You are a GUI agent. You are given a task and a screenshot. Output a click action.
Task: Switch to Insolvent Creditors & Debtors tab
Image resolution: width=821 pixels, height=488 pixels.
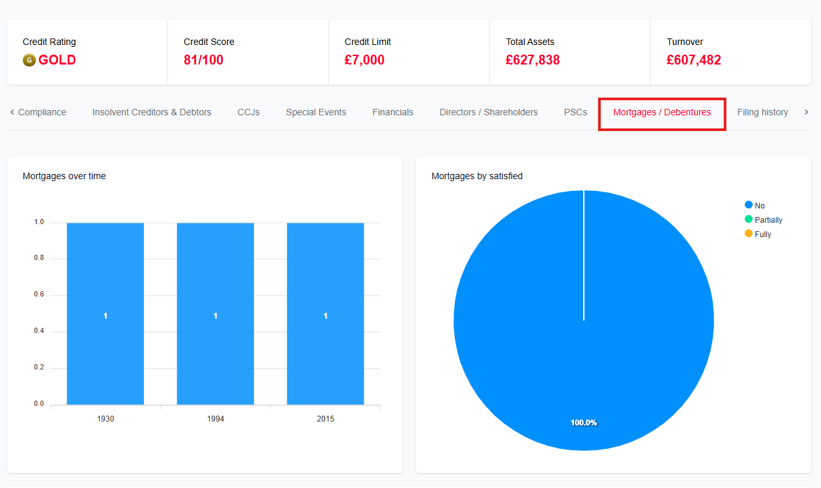point(152,112)
